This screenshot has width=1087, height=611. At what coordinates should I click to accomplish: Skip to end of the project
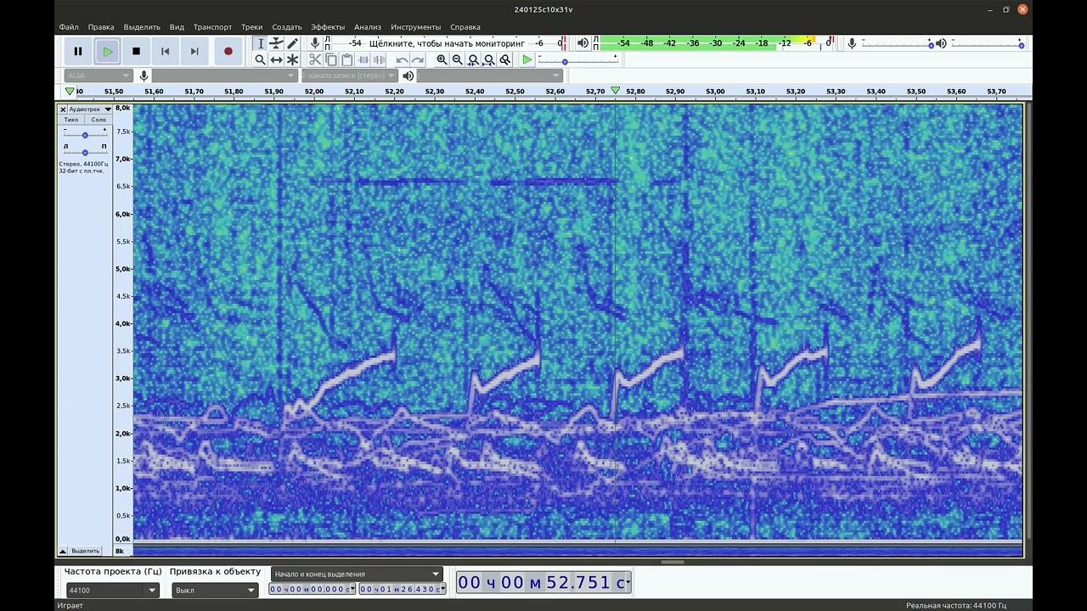(x=194, y=51)
